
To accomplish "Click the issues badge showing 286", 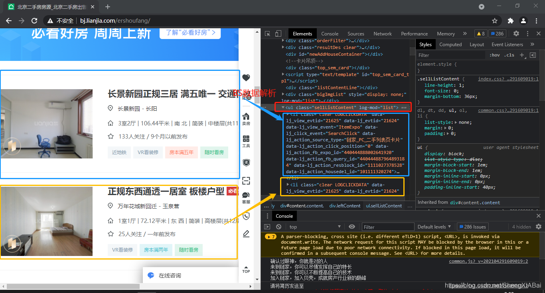I will pyautogui.click(x=497, y=34).
